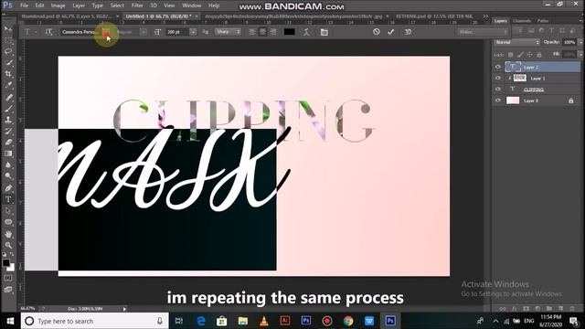Cancel current text edits
Image resolution: width=585 pixels, height=329 pixels.
tap(377, 32)
